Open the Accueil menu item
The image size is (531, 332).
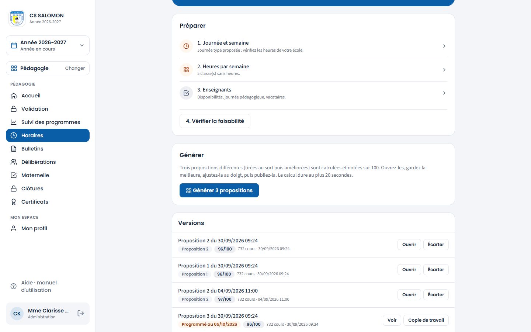(48, 96)
